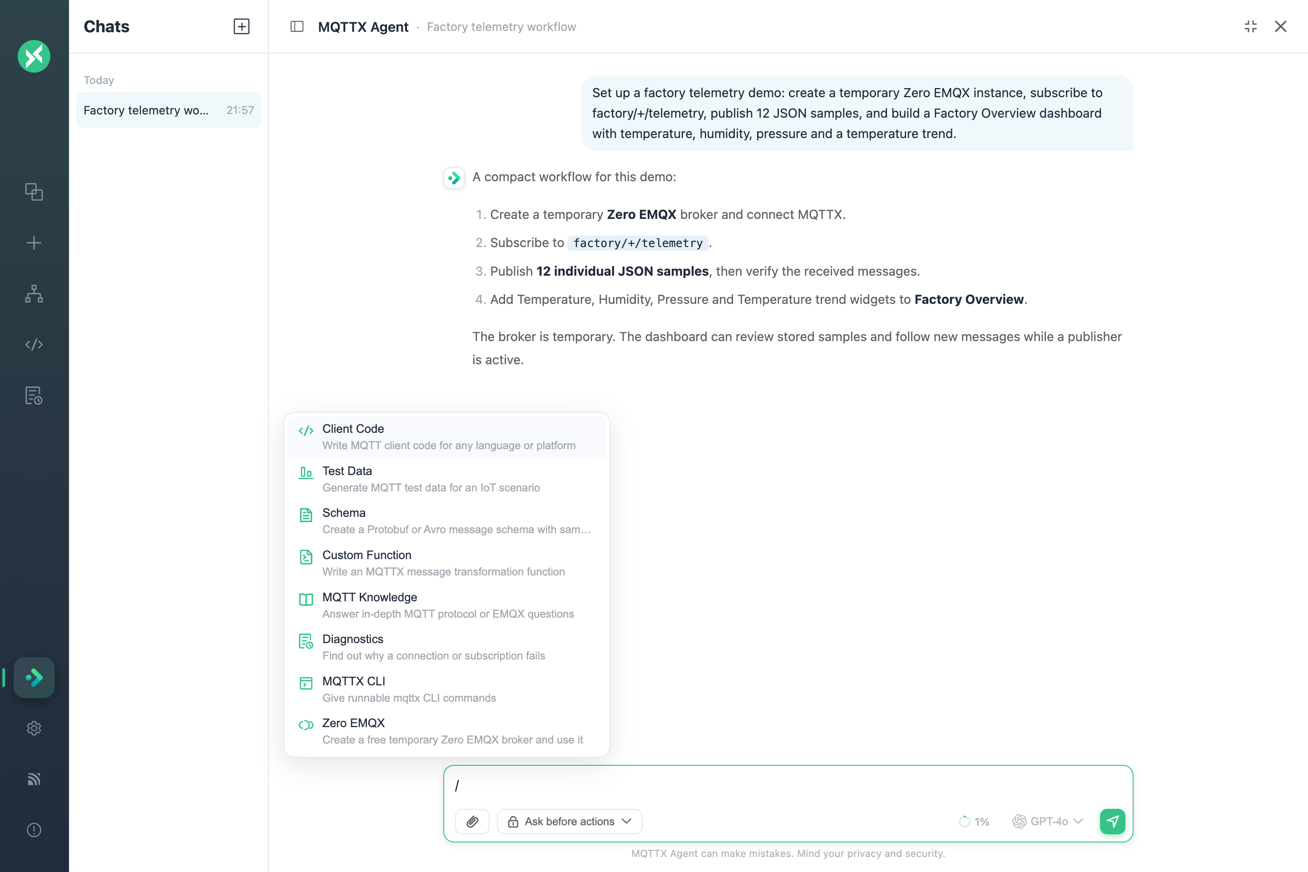Open the Log viewer sidebar icon
1308x872 pixels.
(34, 396)
